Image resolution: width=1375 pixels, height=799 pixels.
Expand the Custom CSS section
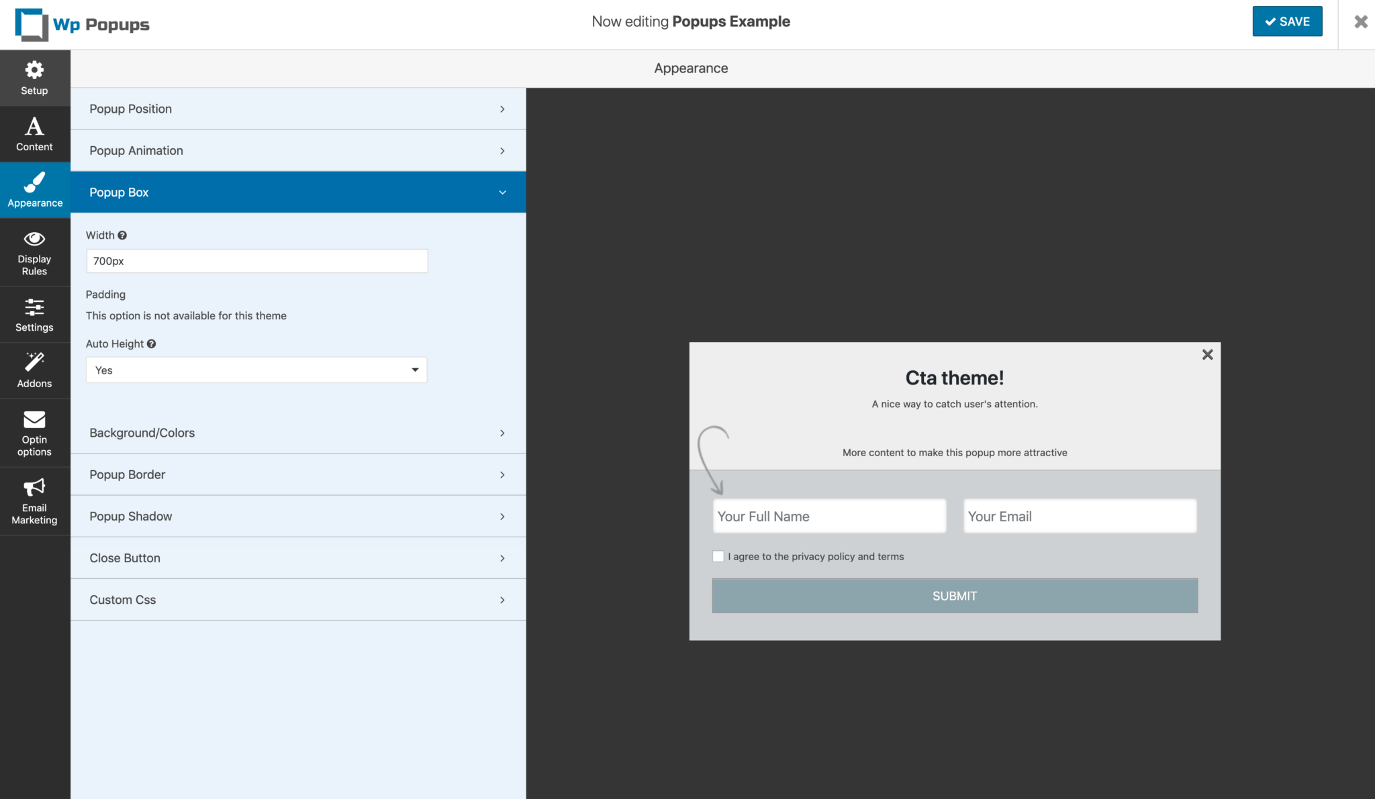click(298, 599)
